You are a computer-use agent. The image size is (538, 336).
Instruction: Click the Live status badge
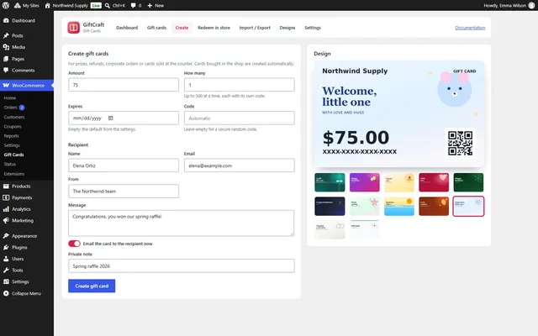pyautogui.click(x=96, y=6)
